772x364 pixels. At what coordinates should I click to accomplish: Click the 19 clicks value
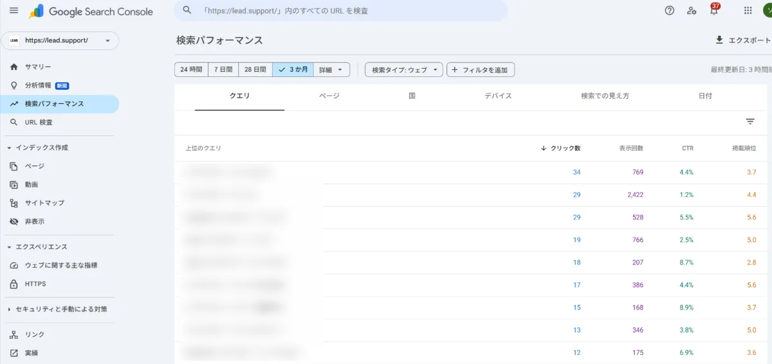576,240
